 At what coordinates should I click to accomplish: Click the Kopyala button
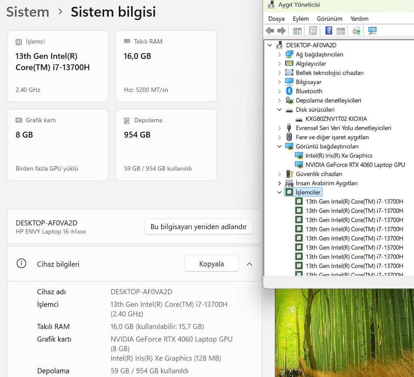pyautogui.click(x=211, y=264)
